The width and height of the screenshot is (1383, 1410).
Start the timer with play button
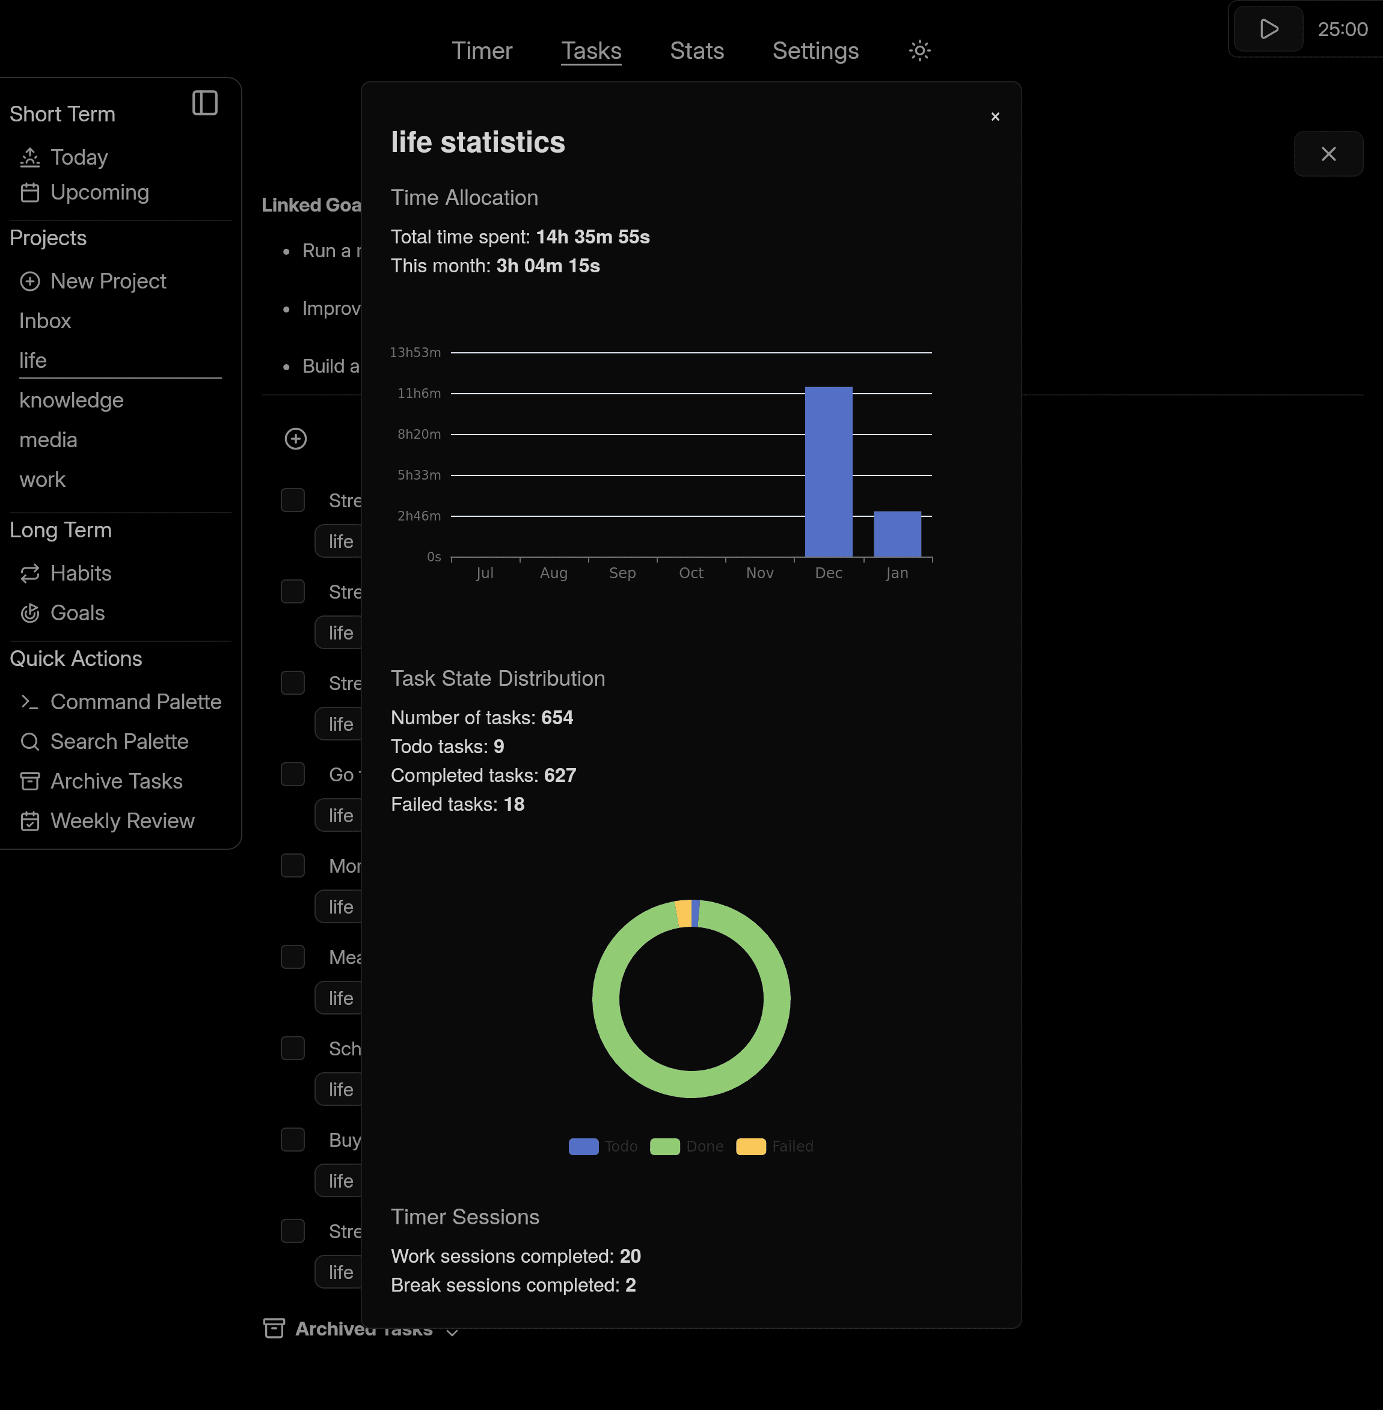[x=1267, y=29]
